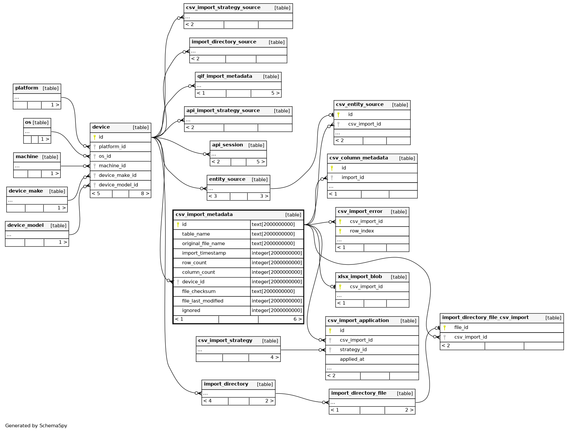Screen dimensions: 569x432
Task: Open the device table header
Action: 120,128
